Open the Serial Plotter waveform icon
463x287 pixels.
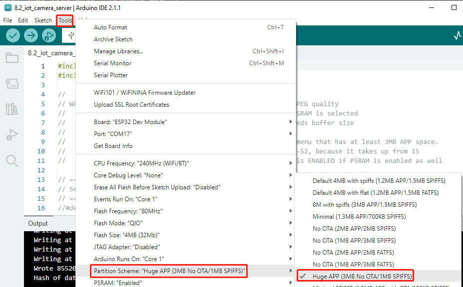click(457, 36)
